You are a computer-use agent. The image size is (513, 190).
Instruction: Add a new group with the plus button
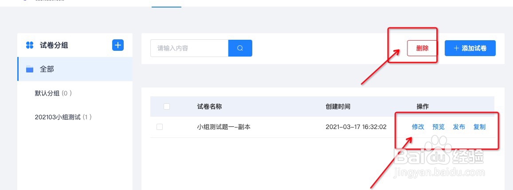click(x=118, y=45)
